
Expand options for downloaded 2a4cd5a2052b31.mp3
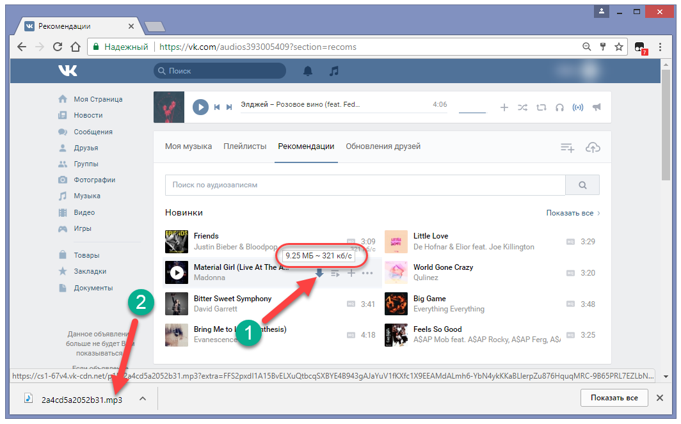click(143, 398)
